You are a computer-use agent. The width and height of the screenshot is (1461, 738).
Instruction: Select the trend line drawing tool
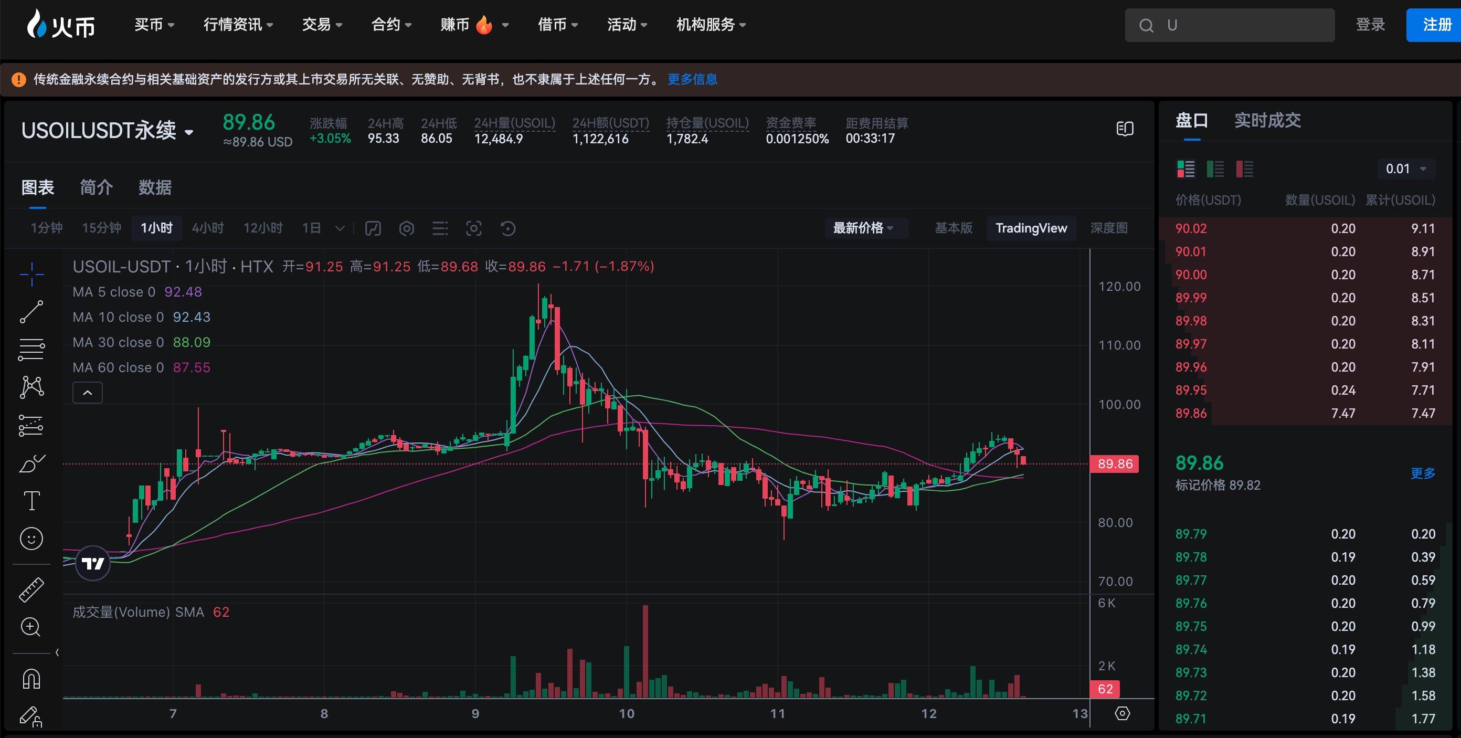(x=31, y=311)
